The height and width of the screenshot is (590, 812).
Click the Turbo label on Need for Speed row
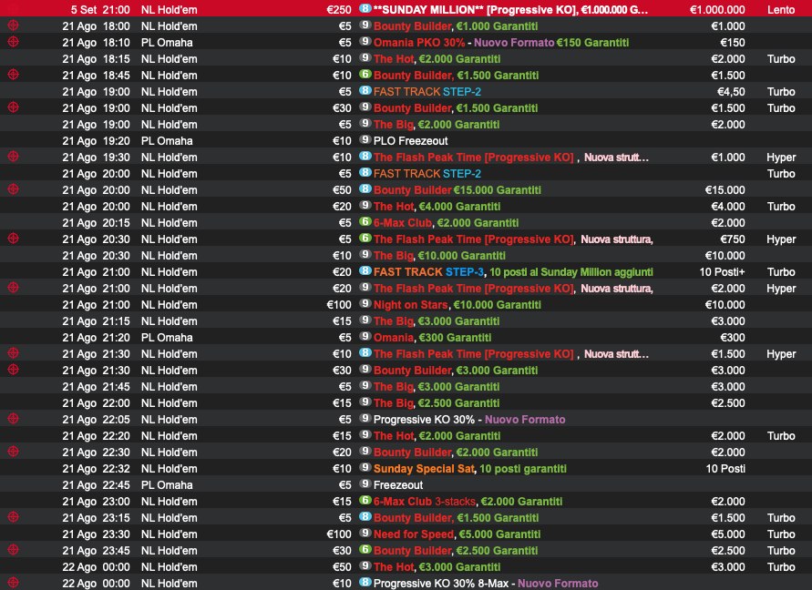click(781, 534)
